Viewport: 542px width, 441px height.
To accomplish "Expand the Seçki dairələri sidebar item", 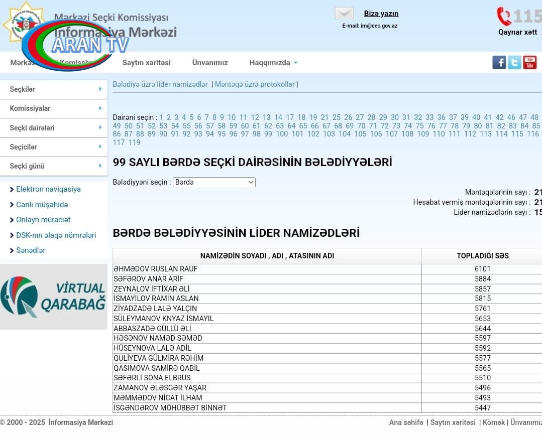I will 54,128.
